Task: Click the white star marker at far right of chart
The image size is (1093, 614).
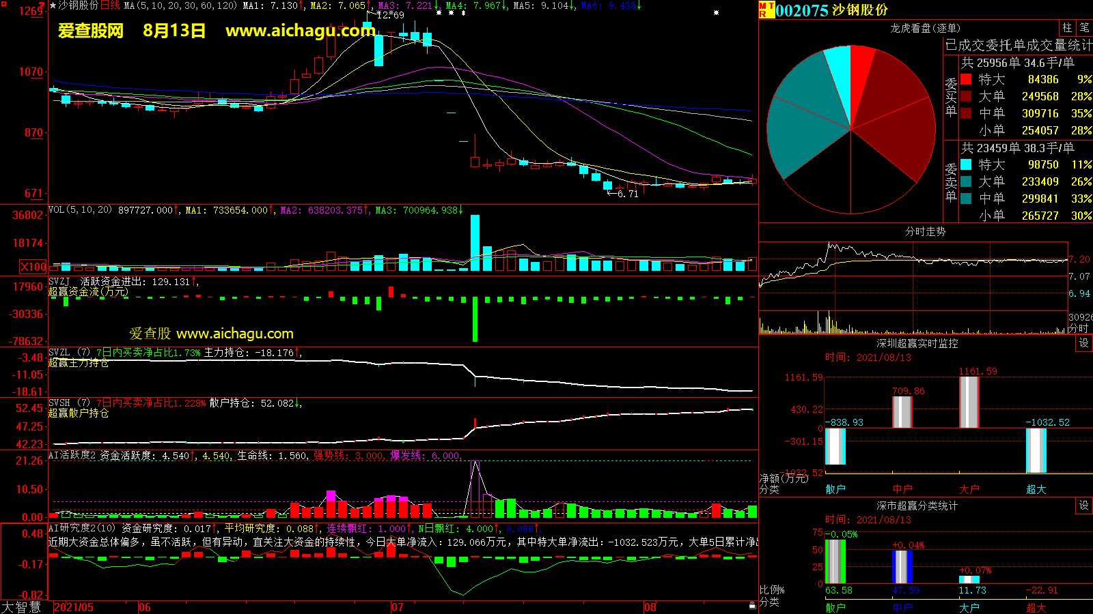Action: click(716, 13)
